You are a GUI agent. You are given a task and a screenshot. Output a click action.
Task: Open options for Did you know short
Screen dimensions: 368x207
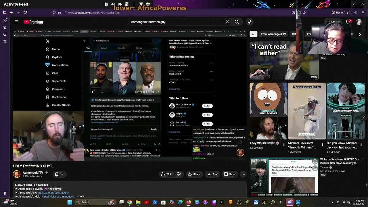[x=361, y=144]
